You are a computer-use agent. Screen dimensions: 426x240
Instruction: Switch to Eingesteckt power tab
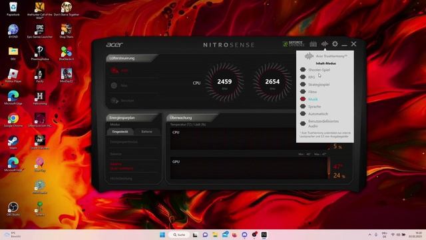[x=120, y=132]
